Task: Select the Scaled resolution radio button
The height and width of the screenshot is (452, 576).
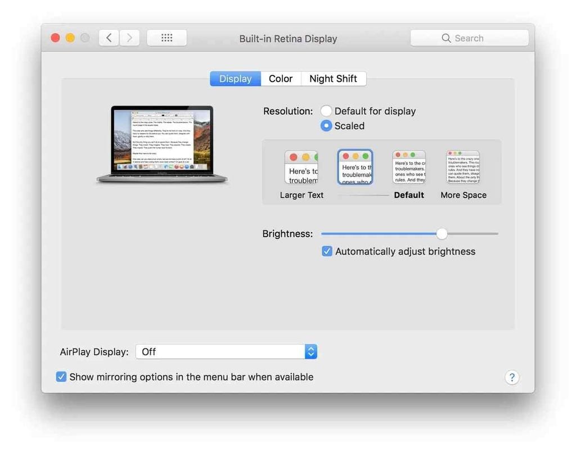Action: pos(326,126)
